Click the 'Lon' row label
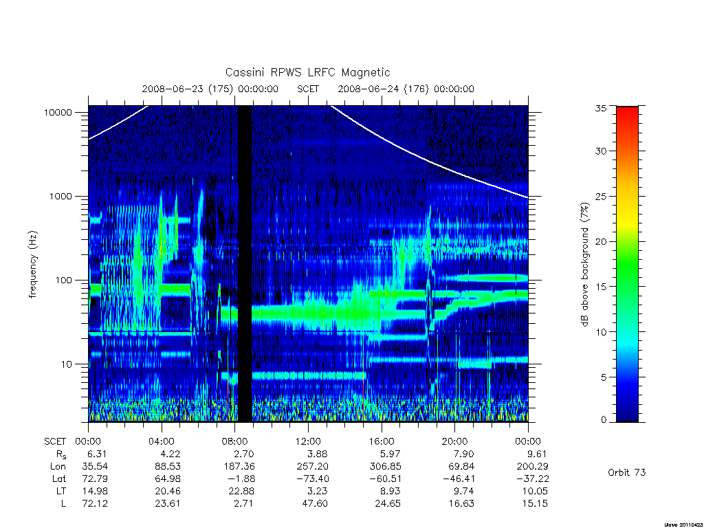Screen dimensions: 704x528 point(58,467)
